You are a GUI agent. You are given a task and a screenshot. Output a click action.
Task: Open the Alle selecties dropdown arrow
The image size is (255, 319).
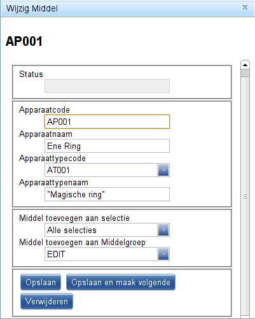point(163,230)
